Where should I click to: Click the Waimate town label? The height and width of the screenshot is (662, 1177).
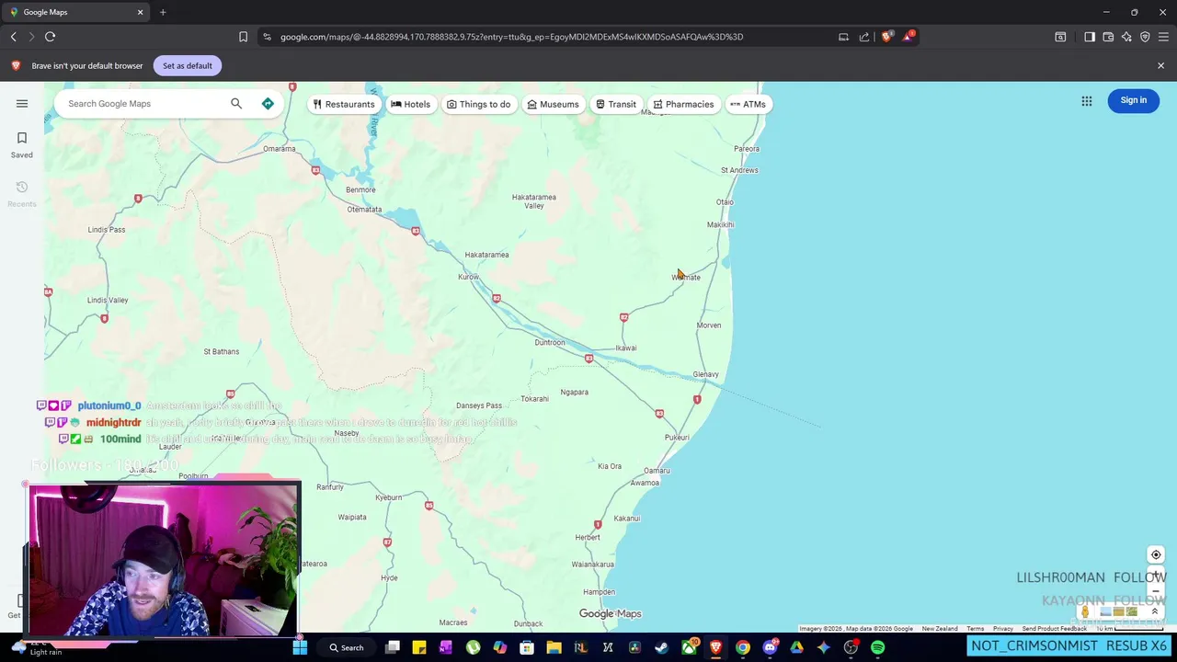[686, 277]
